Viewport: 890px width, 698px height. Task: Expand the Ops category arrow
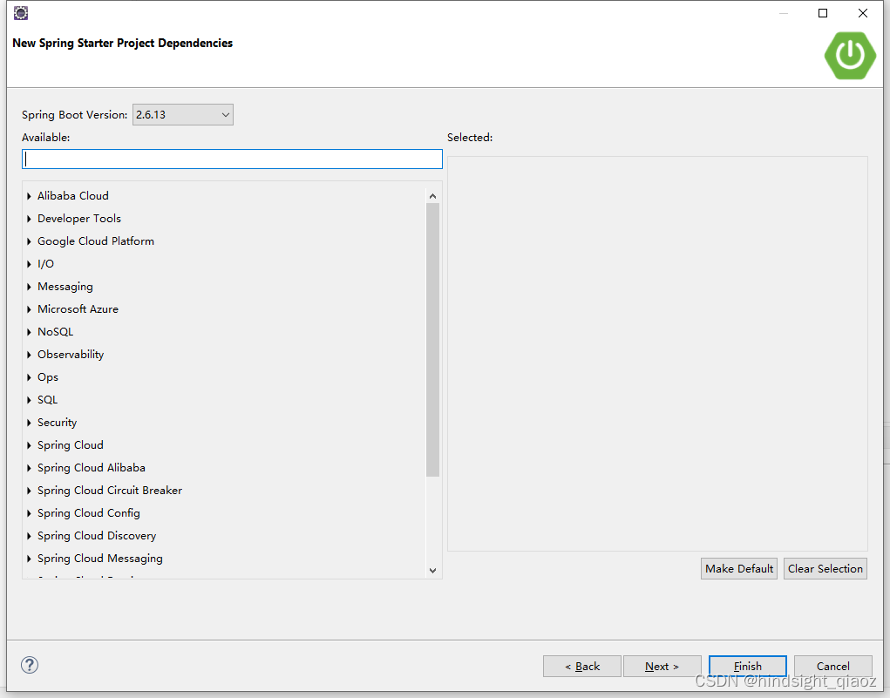[29, 377]
